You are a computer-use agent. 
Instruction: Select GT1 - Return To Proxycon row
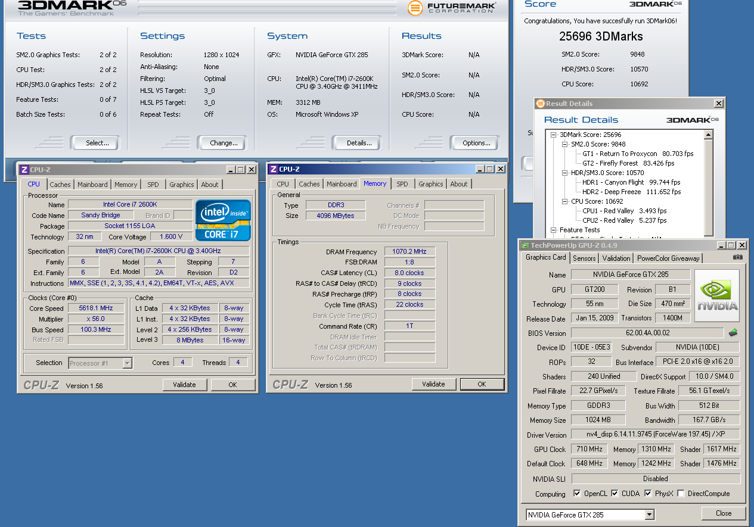coord(638,154)
